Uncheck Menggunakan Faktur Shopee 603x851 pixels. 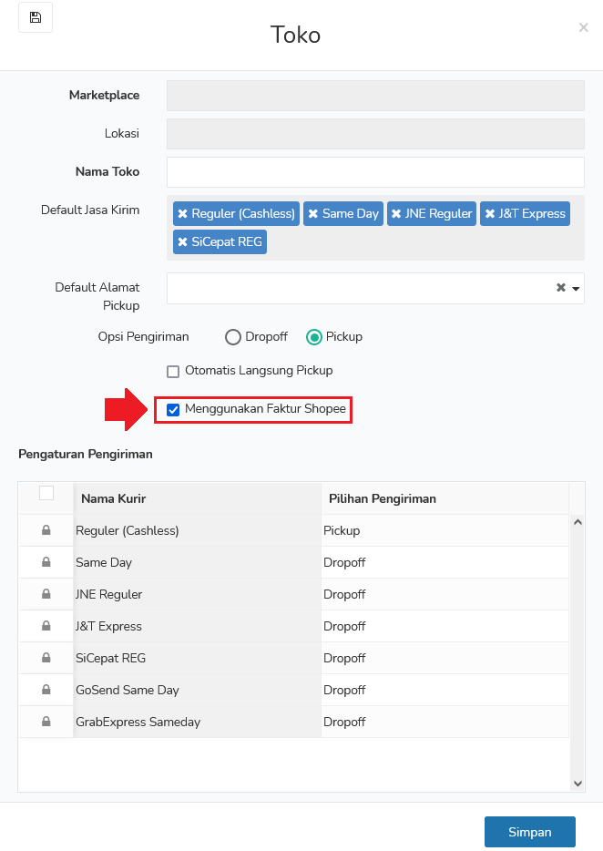[173, 410]
